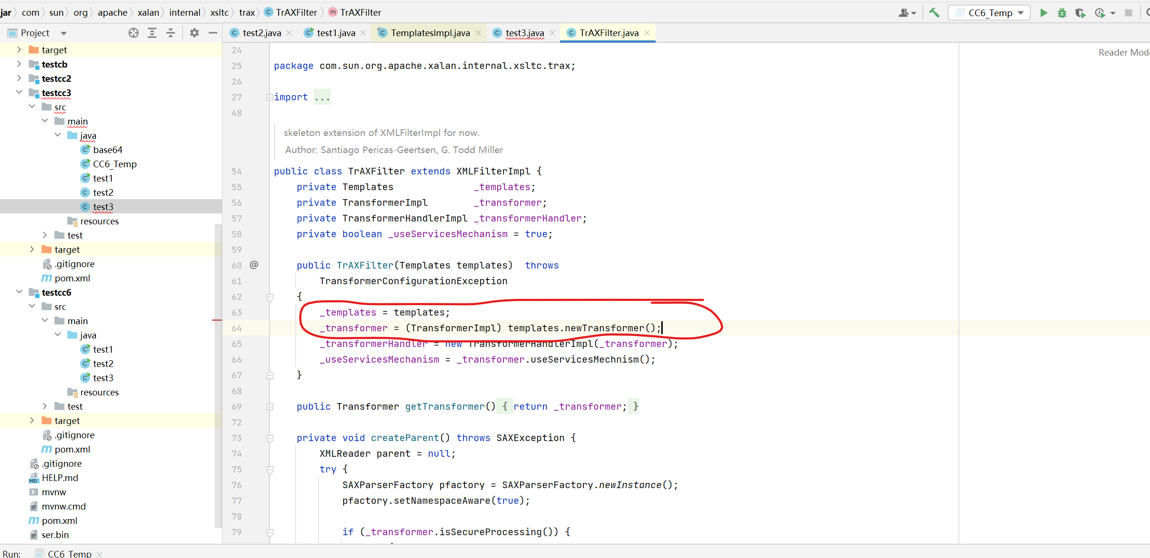The width and height of the screenshot is (1150, 558).
Task: Open the CC6_Temp run tab at bottom
Action: (x=69, y=553)
